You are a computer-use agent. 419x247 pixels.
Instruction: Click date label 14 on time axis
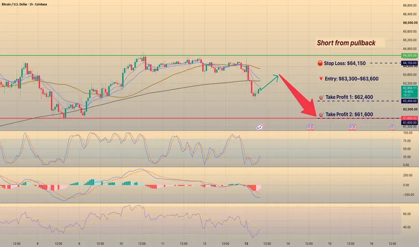[x=288, y=243]
